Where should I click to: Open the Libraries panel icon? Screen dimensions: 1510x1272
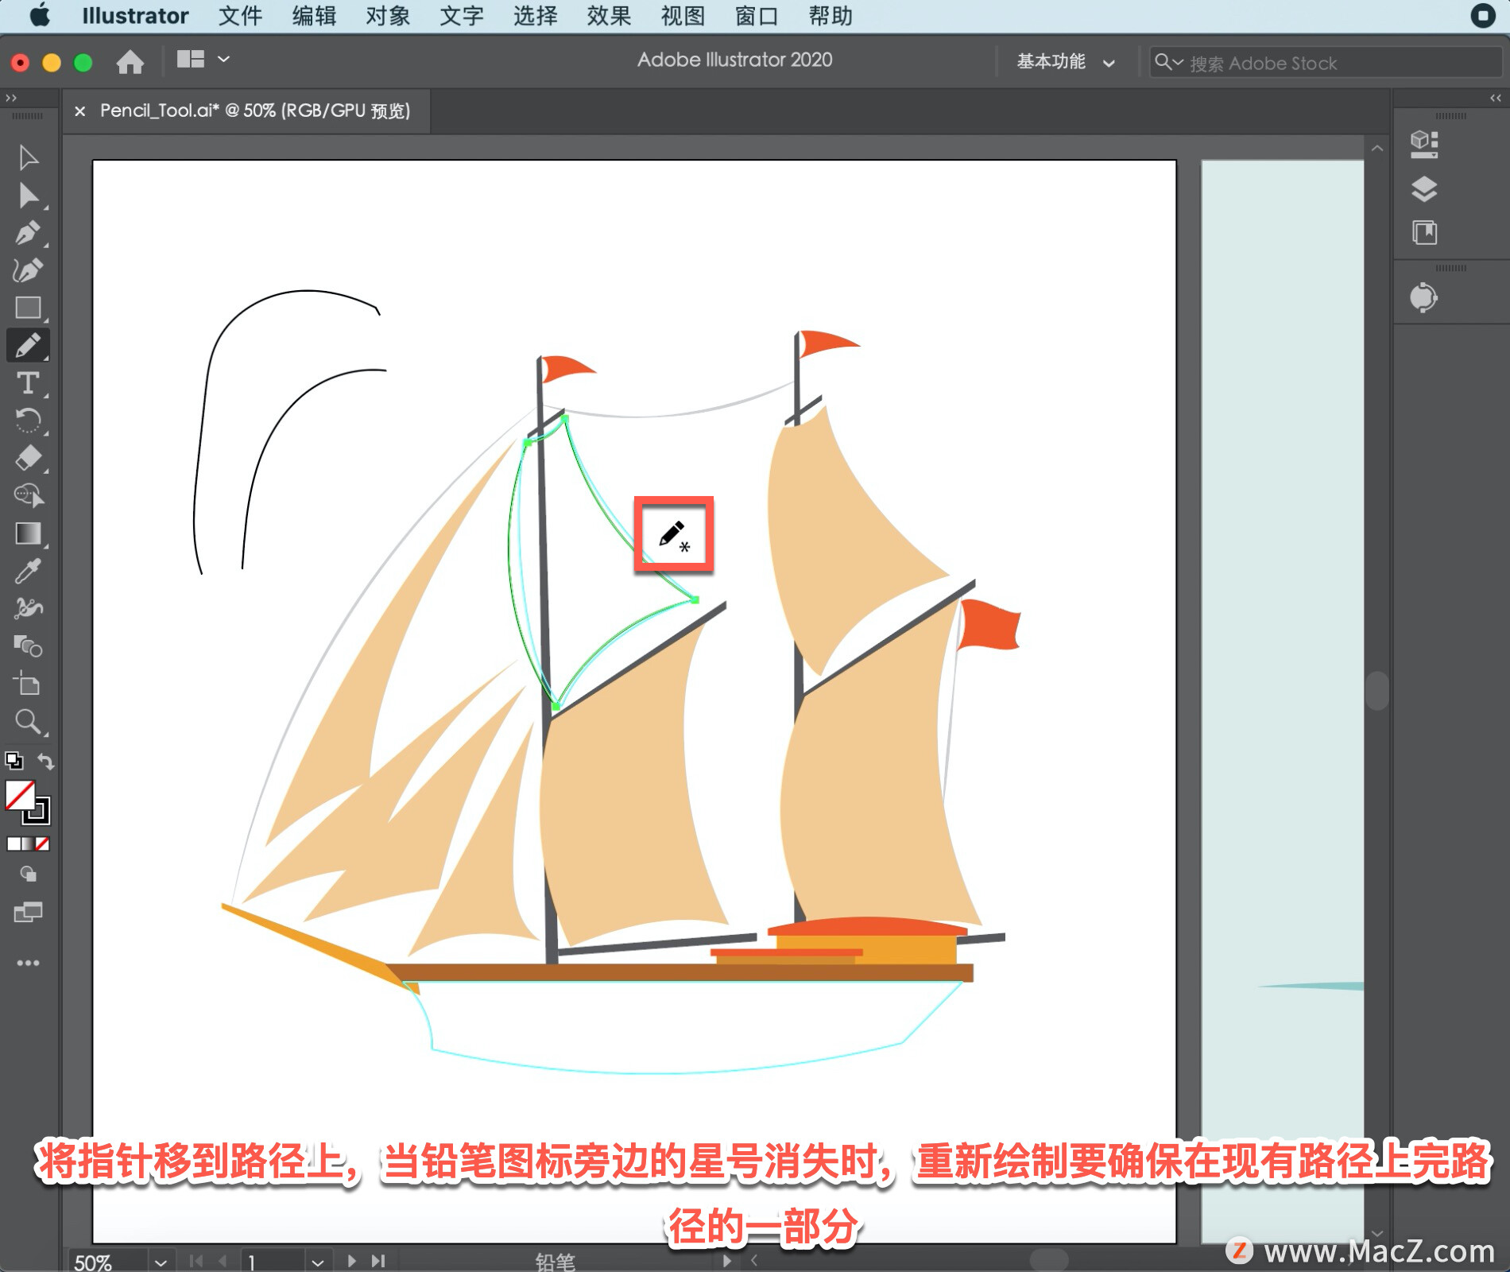coord(1424,233)
